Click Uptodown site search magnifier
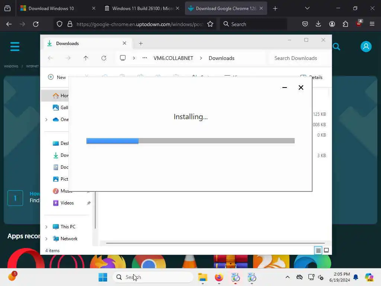This screenshot has height=286, width=381. pos(336,47)
